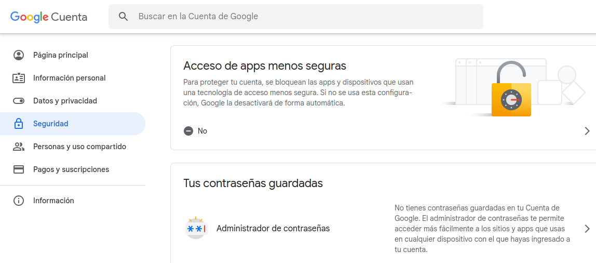
Task: Click the Google Cuenta logo
Action: tap(49, 17)
